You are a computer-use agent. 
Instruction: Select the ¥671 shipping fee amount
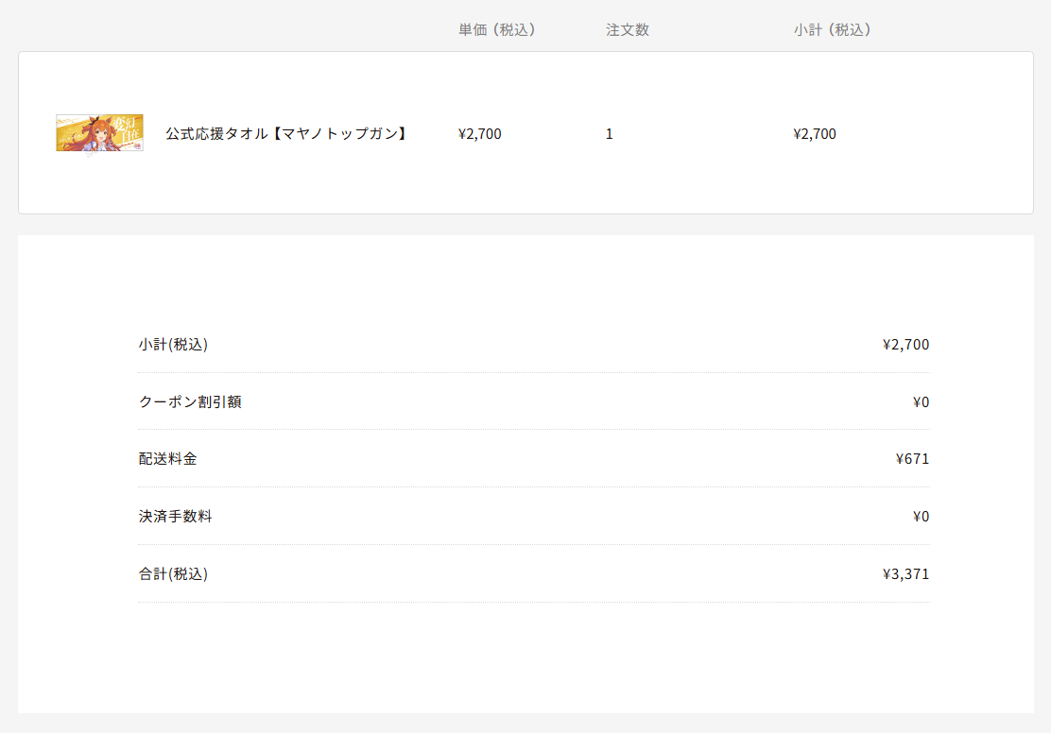[x=912, y=459]
